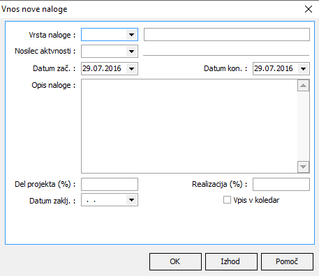Click the text field beside Vrsta naloge
Screen dimensions: 319x276
[227, 35]
